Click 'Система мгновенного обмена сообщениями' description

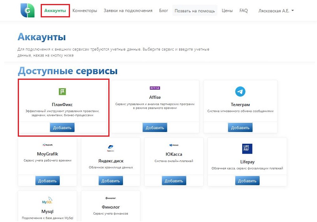[240, 111]
